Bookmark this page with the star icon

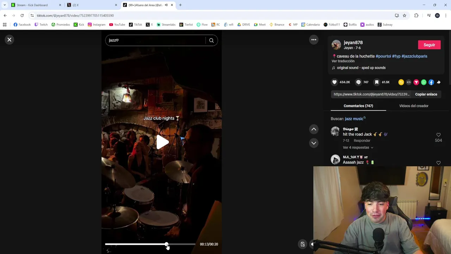click(404, 16)
